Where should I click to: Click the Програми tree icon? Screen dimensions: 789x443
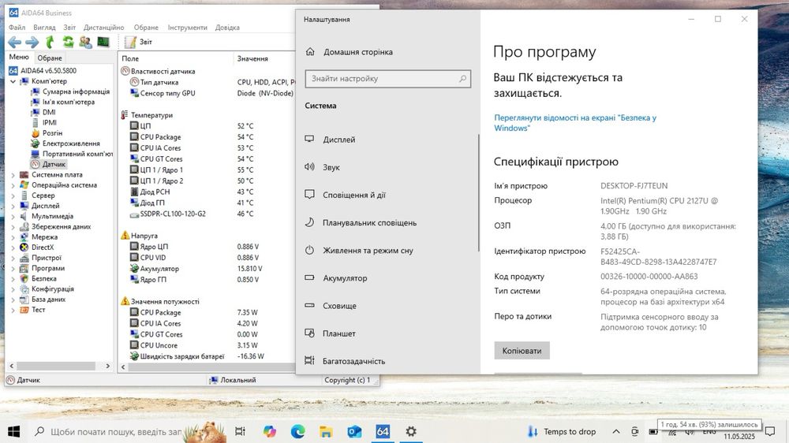(x=24, y=269)
